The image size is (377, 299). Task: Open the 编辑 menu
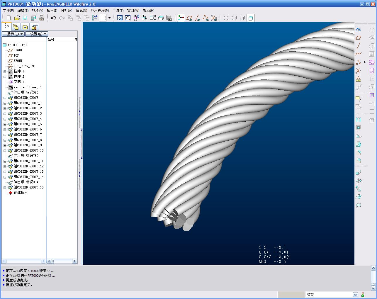point(23,10)
